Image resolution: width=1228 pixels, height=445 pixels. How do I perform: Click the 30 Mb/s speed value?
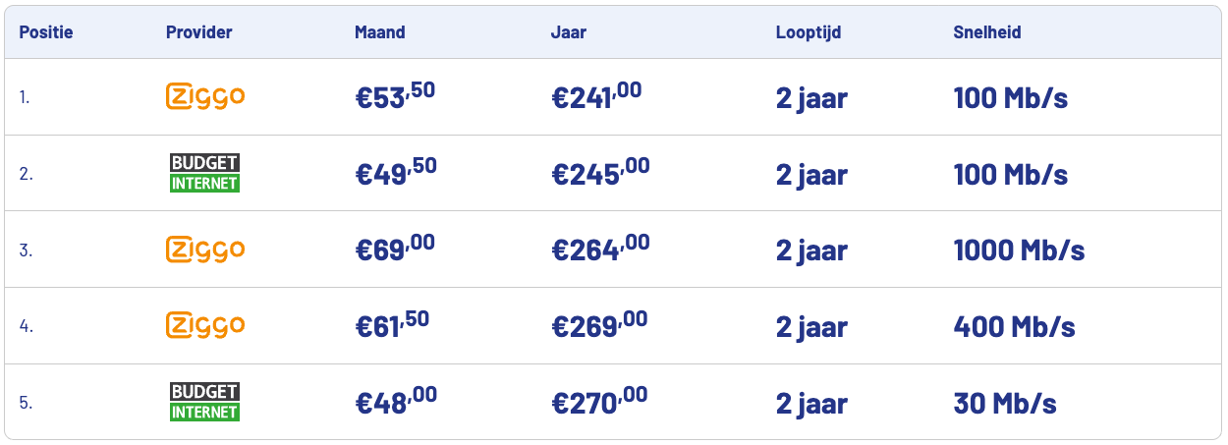(1005, 403)
